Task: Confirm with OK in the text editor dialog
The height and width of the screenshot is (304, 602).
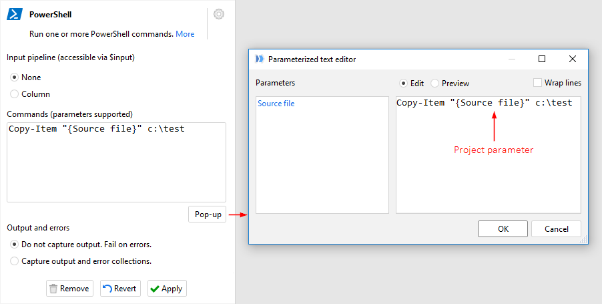Action: (503, 229)
